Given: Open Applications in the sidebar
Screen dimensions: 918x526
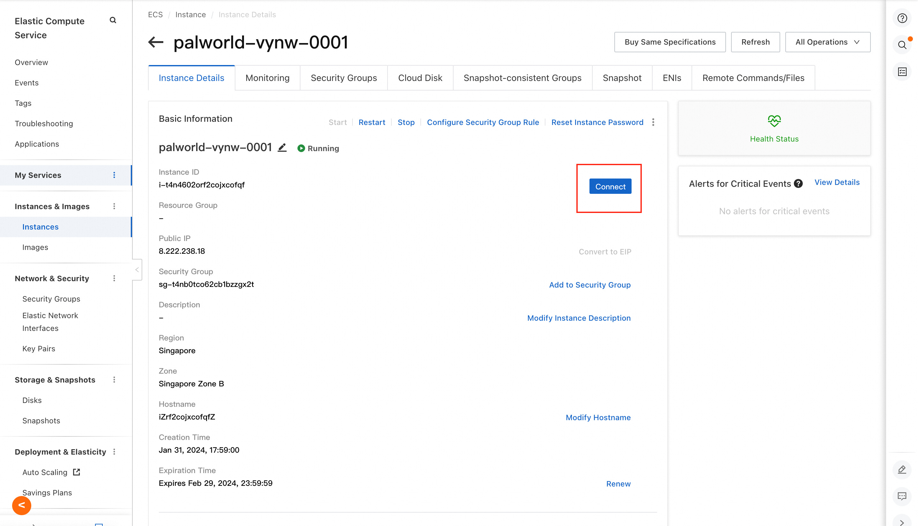Looking at the screenshot, I should tap(37, 144).
